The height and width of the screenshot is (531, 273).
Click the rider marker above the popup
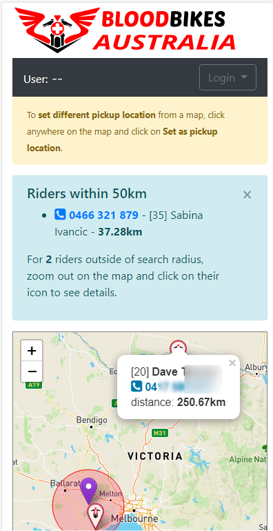[178, 347]
